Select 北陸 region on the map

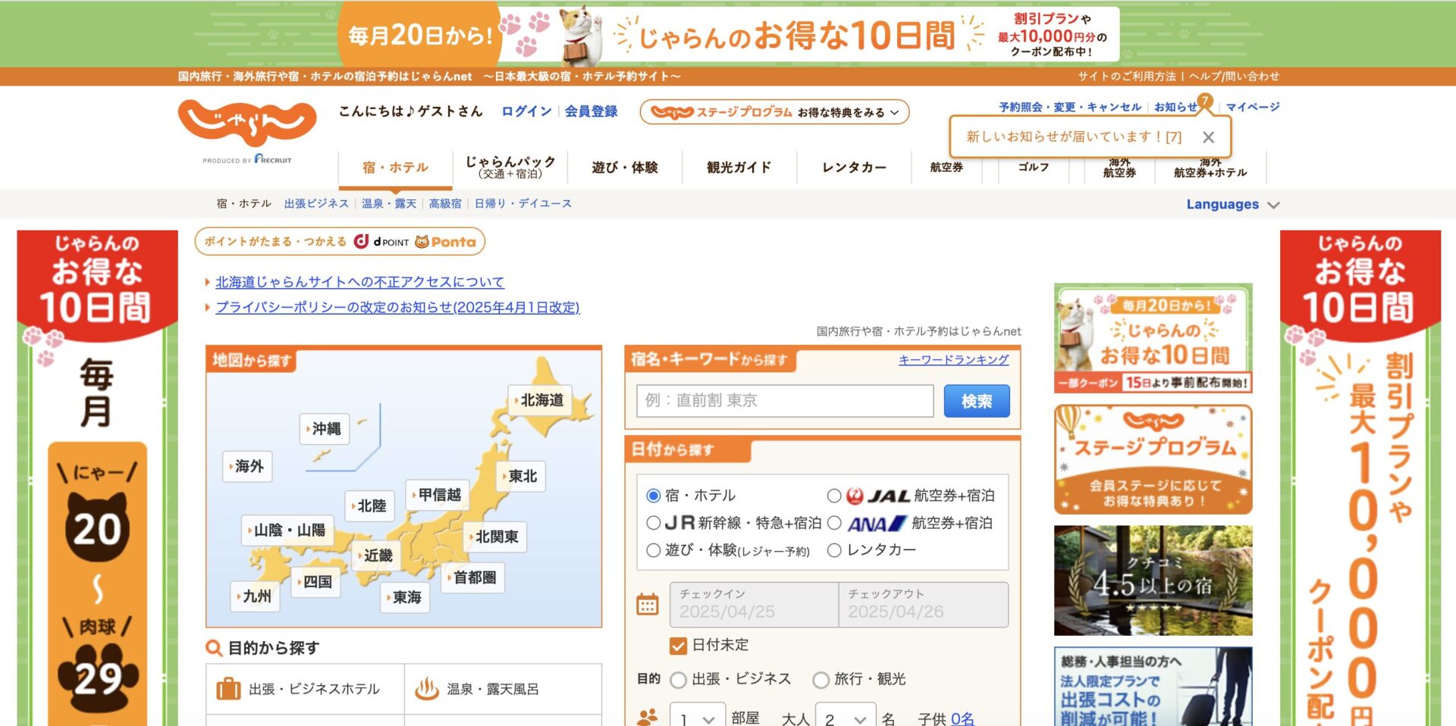(370, 505)
